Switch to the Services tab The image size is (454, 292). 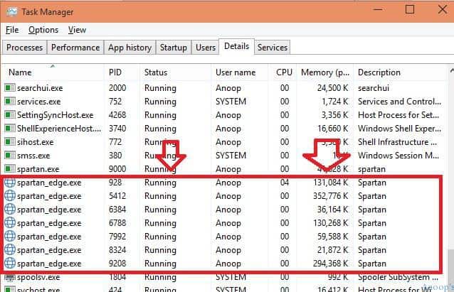pos(273,48)
